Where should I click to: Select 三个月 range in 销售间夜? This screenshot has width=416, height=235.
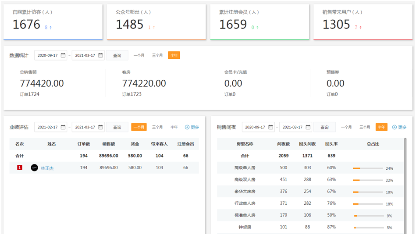[x=365, y=127]
